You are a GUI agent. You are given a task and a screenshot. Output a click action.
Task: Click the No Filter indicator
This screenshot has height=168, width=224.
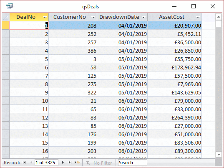tap(99, 163)
